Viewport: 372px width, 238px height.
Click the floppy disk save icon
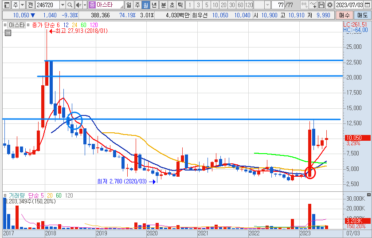click(x=321, y=5)
